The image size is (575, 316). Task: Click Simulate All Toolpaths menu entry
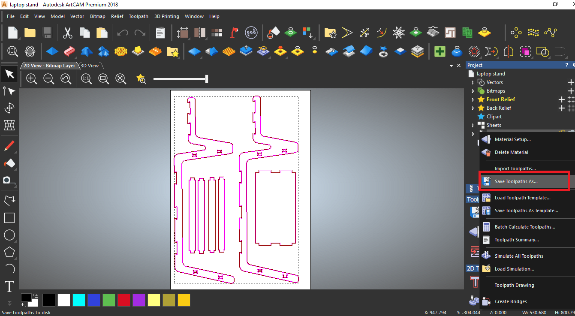click(518, 256)
